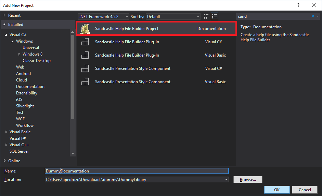Viewport: 322px width, 196px height.
Task: Click the category tree scrollbar thumb
Action: coord(73,77)
